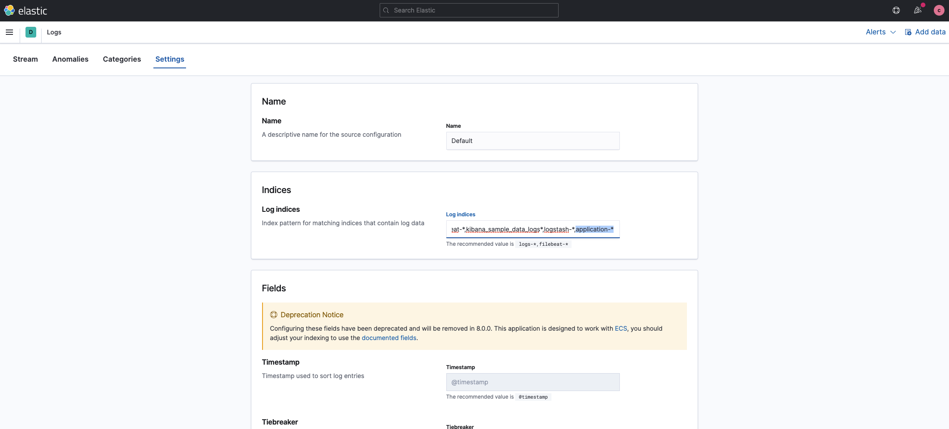Open the help menu icon
Image resolution: width=949 pixels, height=429 pixels.
coord(896,10)
